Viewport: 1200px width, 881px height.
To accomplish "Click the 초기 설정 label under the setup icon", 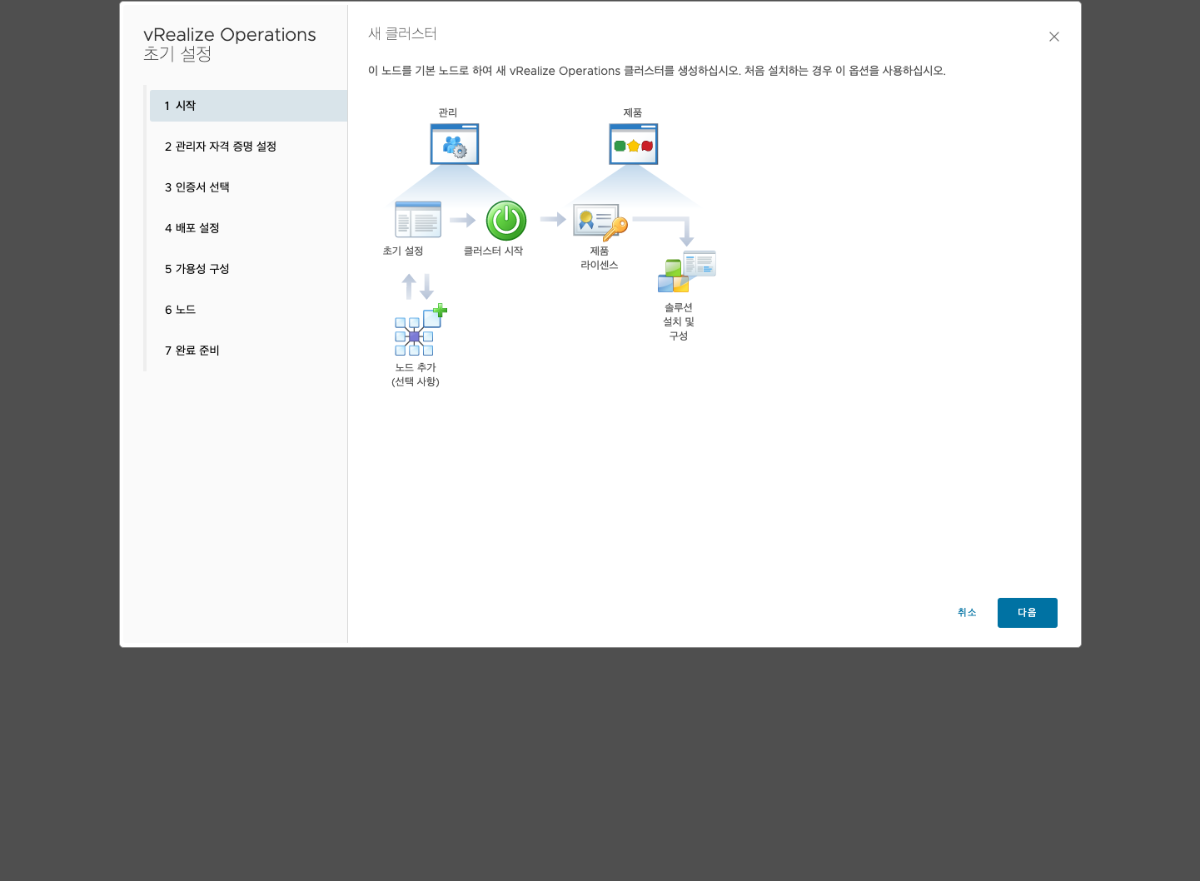I will point(403,251).
